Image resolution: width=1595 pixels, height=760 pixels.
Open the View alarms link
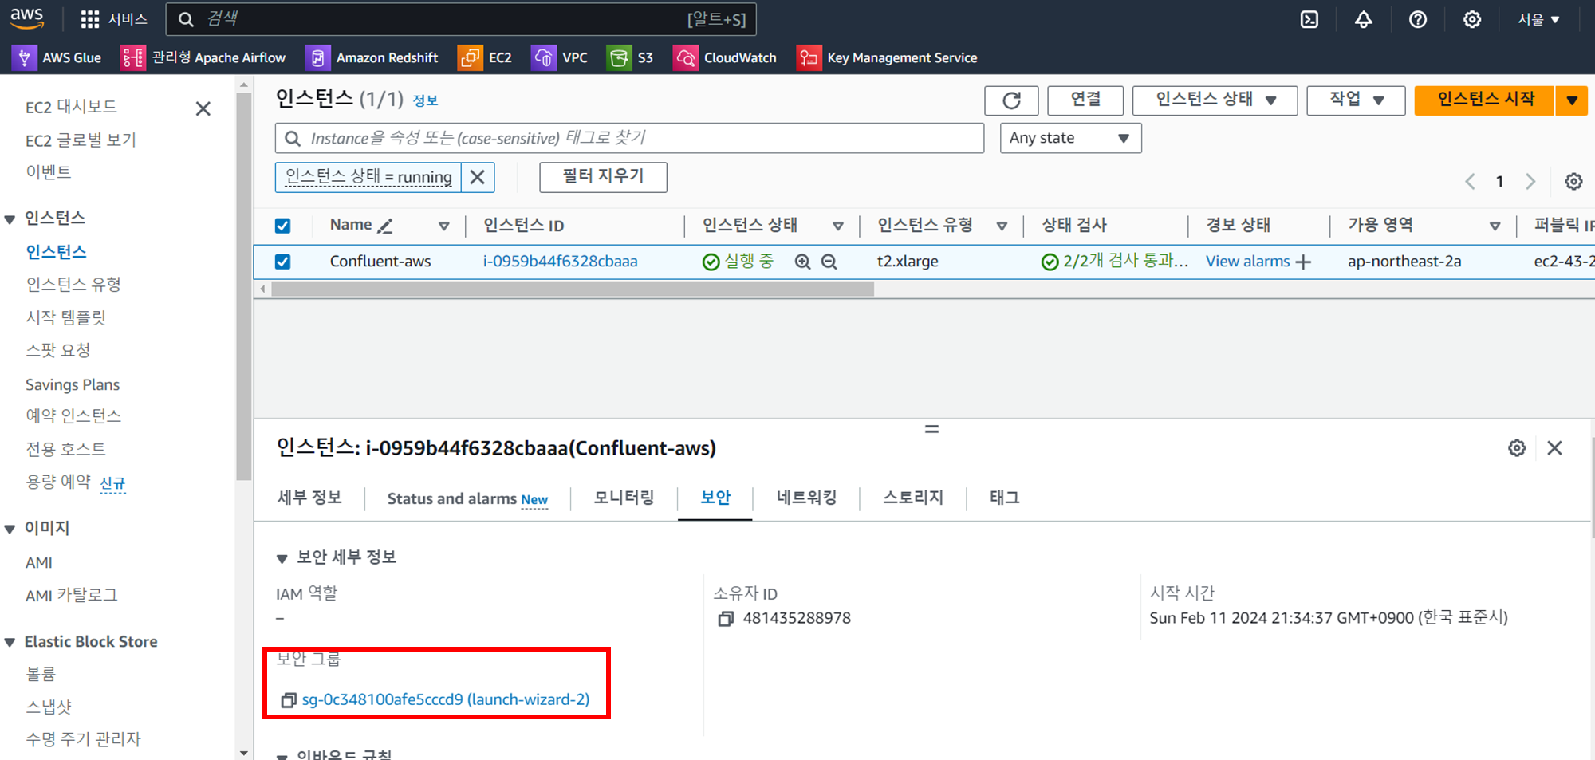[1247, 262]
